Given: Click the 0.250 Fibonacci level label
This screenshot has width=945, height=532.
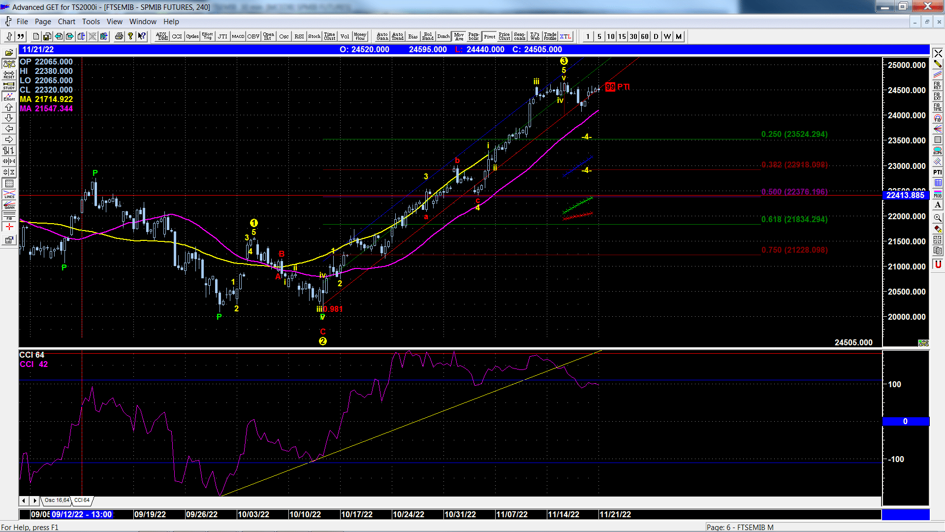Looking at the screenshot, I should (x=794, y=134).
